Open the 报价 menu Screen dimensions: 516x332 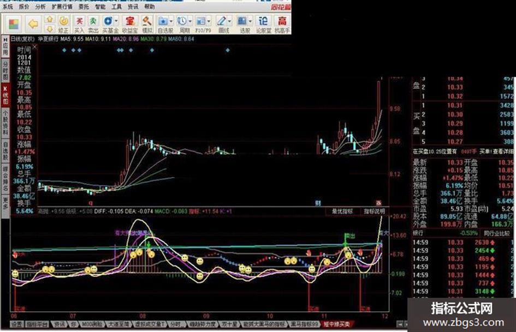[24, 7]
